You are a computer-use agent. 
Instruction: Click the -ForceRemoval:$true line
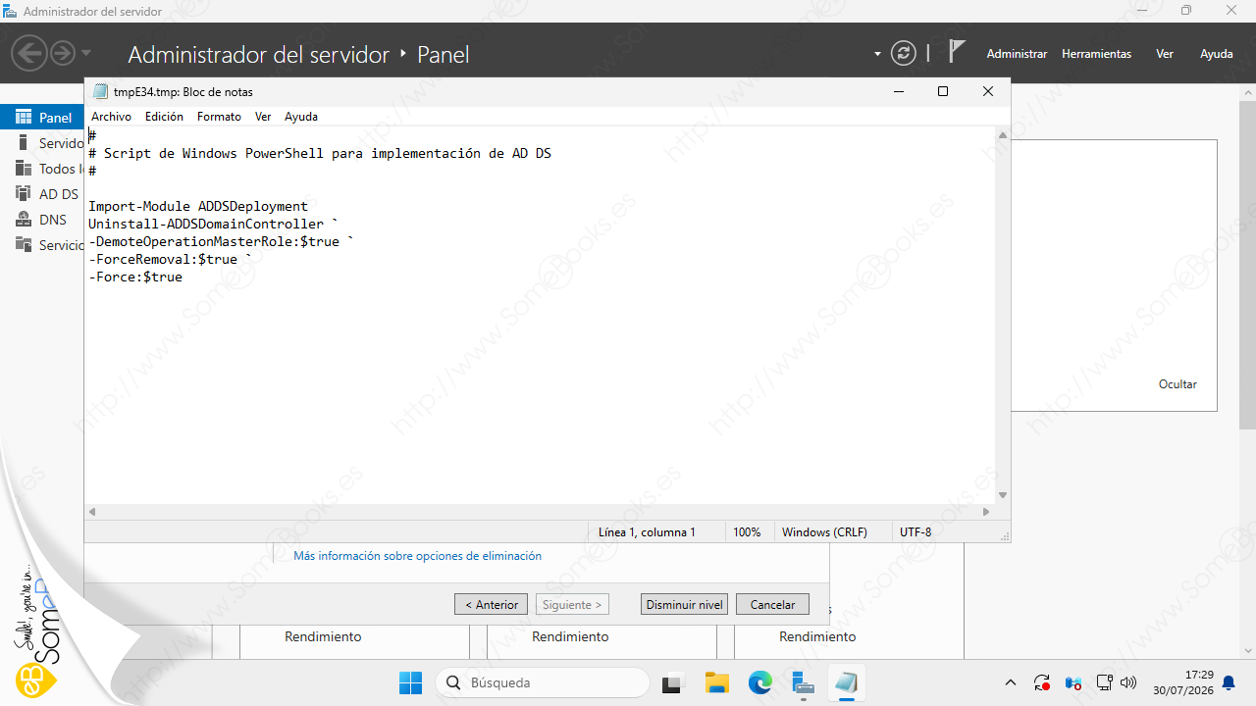170,259
